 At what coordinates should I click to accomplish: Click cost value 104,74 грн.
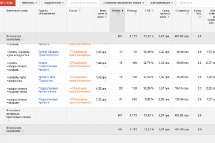coord(182,88)
